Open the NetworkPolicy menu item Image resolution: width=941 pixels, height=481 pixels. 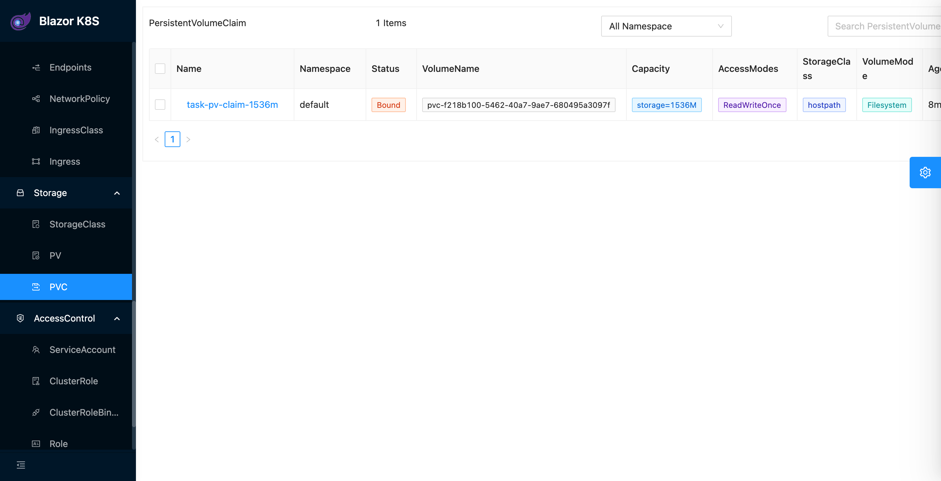tap(66, 99)
